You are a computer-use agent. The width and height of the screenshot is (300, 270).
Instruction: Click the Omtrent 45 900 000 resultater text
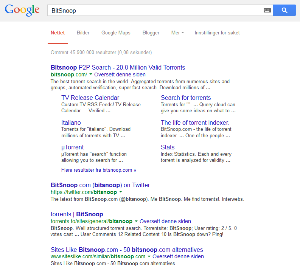point(101,53)
